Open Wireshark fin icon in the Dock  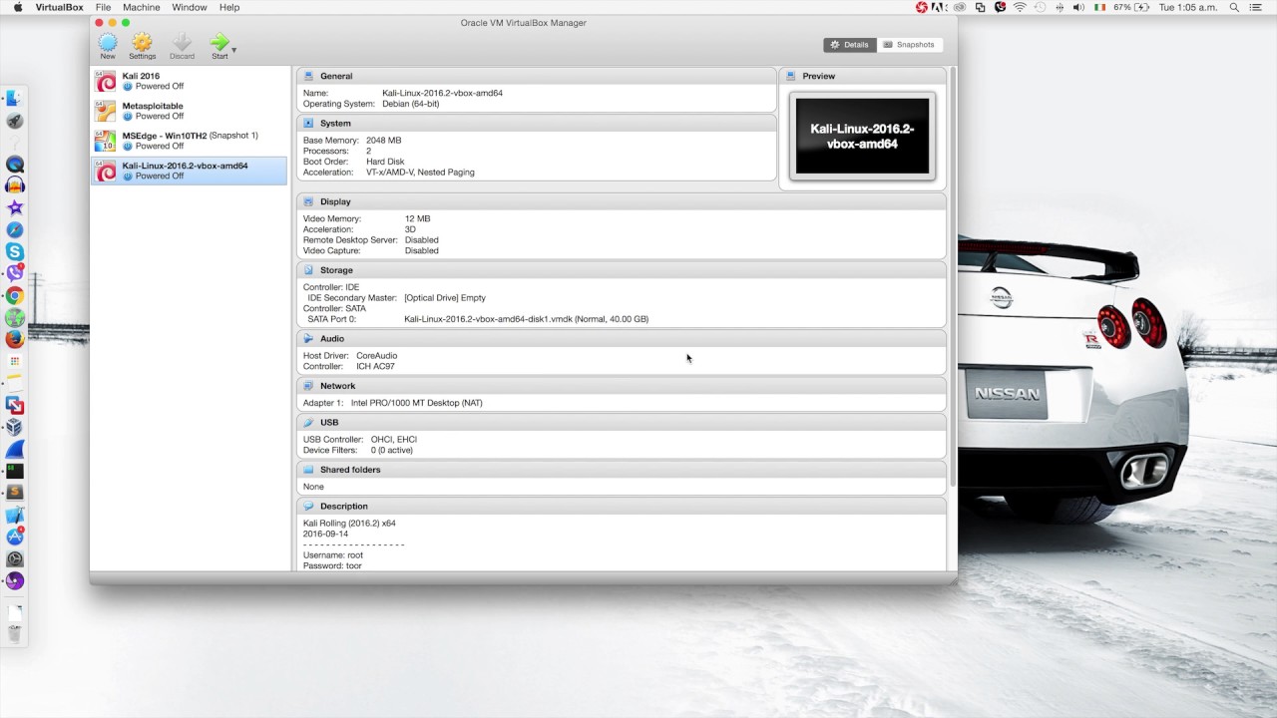coord(14,449)
